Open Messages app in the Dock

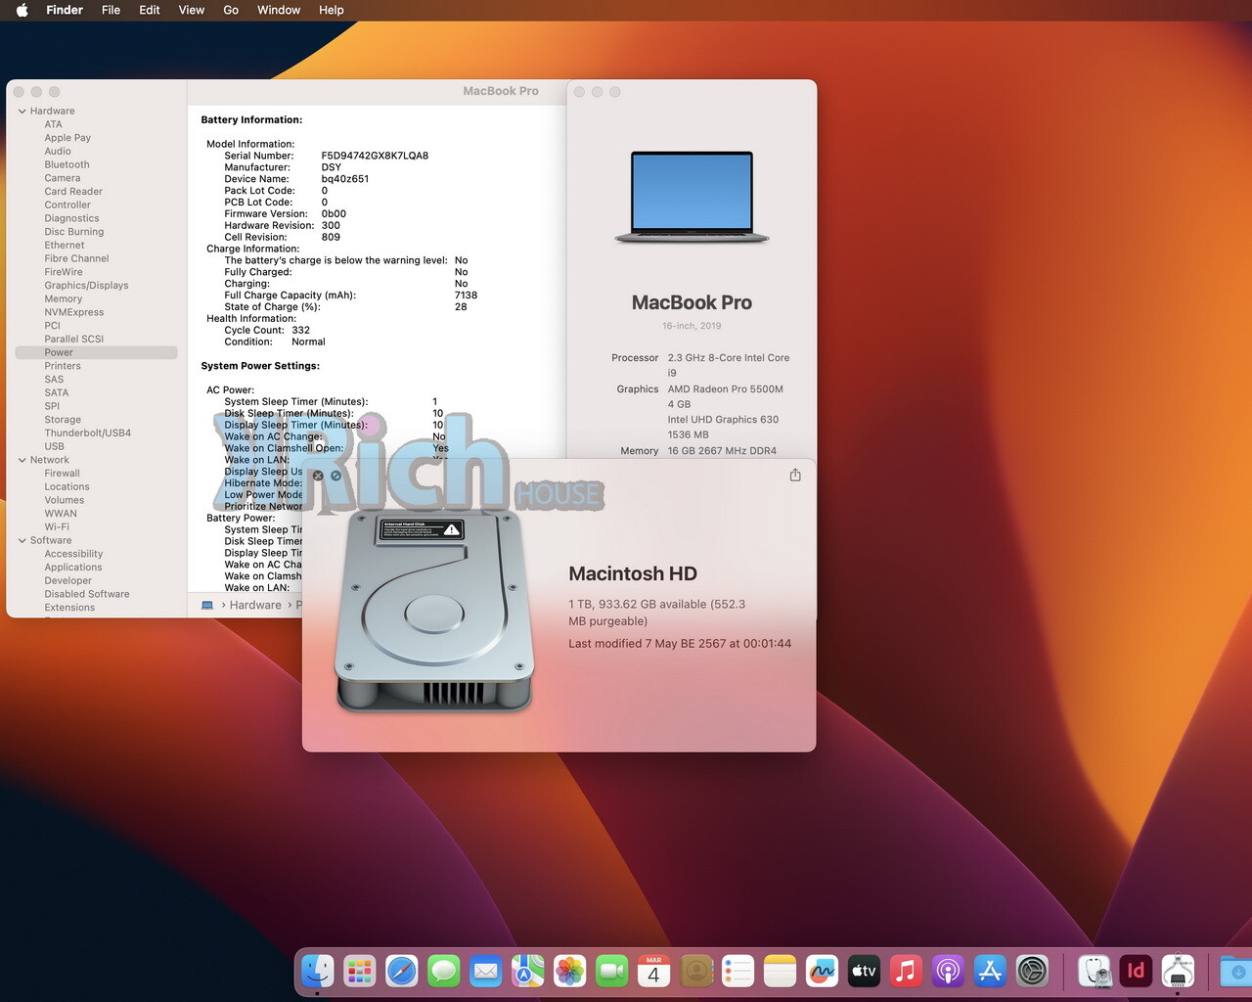[443, 971]
